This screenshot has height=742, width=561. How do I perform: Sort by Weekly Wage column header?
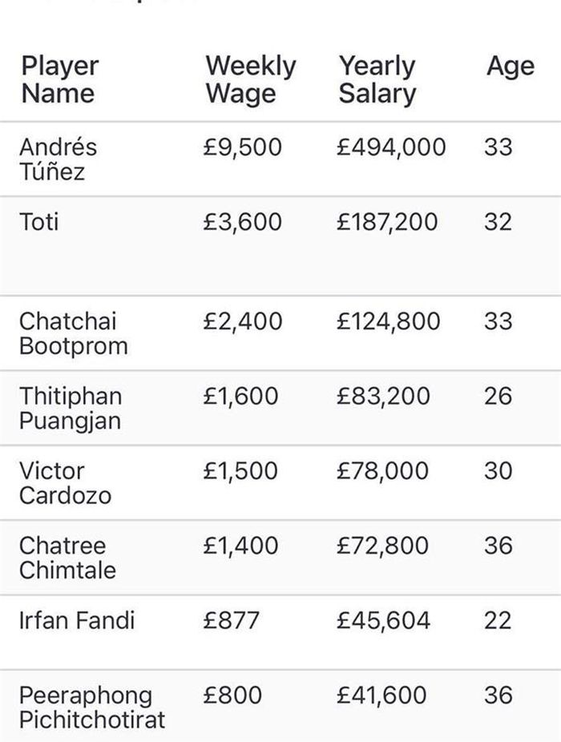251,79
